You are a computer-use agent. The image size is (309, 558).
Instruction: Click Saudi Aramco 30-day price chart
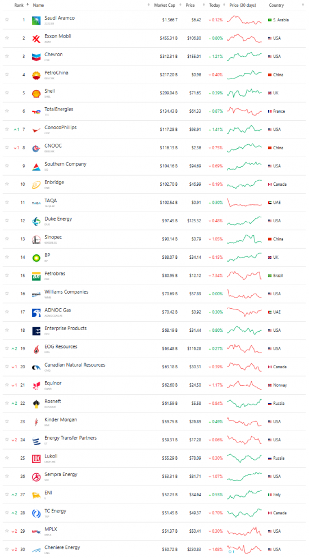click(x=244, y=20)
